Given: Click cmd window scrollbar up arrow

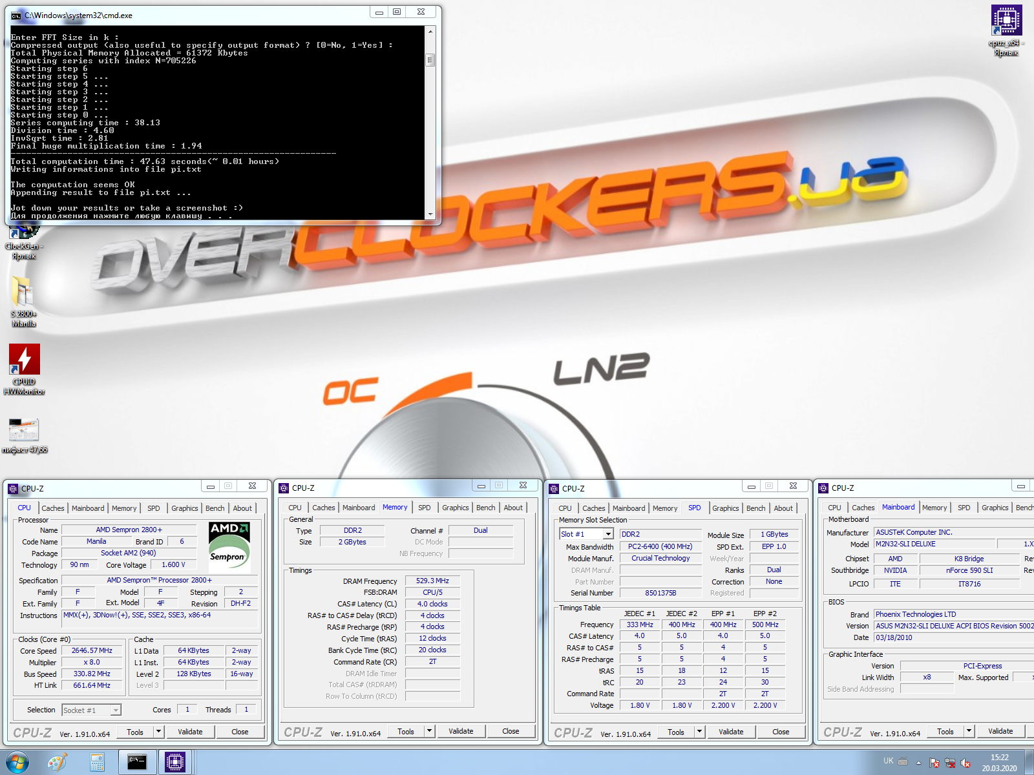Looking at the screenshot, I should pyautogui.click(x=430, y=31).
